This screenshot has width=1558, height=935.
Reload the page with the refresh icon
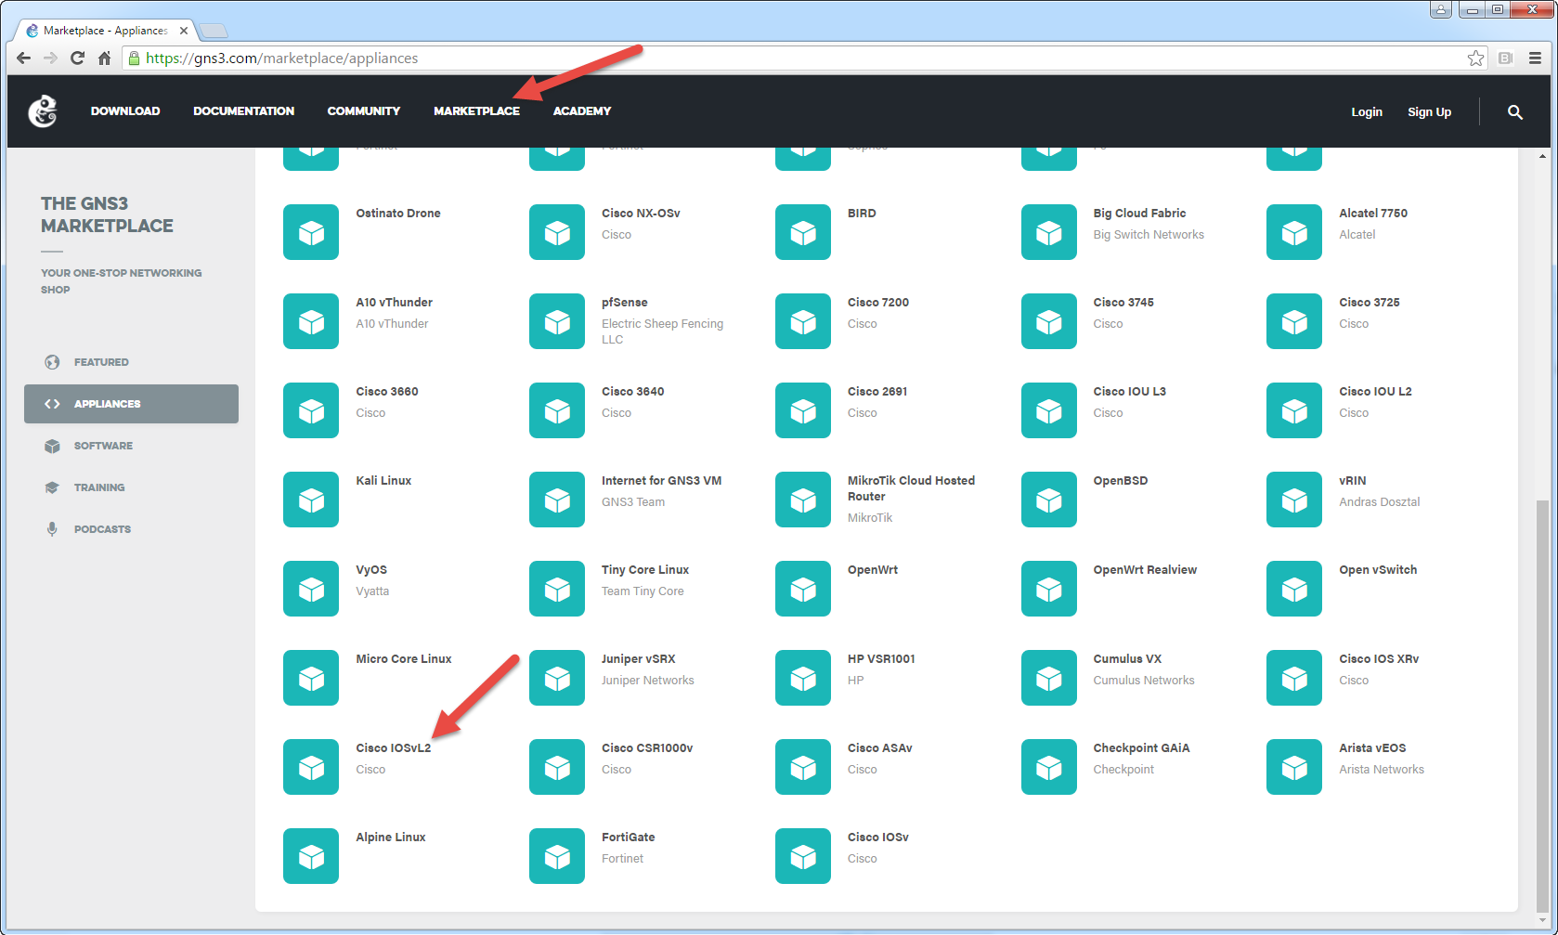[78, 58]
